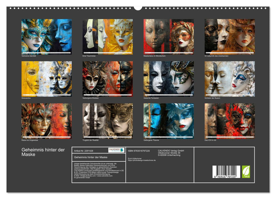276x199 pixels.
Task: Click the 'Reise ins Ungewisse' thumbnail image
Action: [x=47, y=121]
